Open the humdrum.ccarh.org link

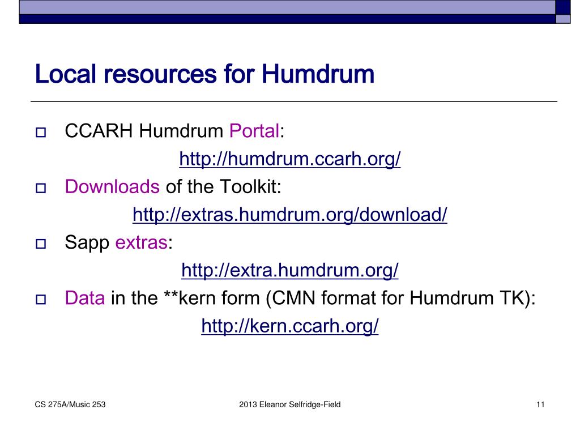289,159
